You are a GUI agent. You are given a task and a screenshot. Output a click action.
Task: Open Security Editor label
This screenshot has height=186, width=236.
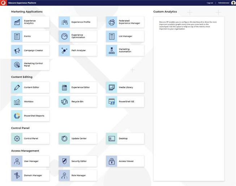[79, 161]
